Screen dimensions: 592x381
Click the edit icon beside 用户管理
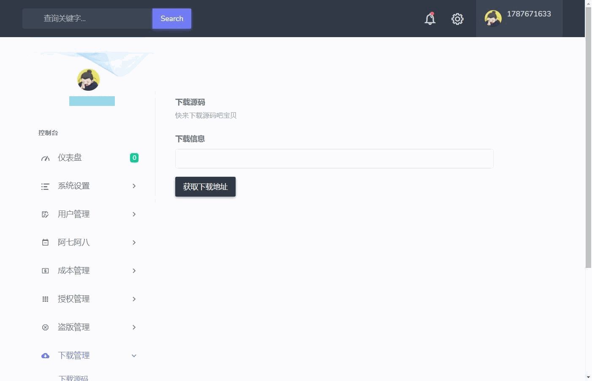[x=45, y=215]
